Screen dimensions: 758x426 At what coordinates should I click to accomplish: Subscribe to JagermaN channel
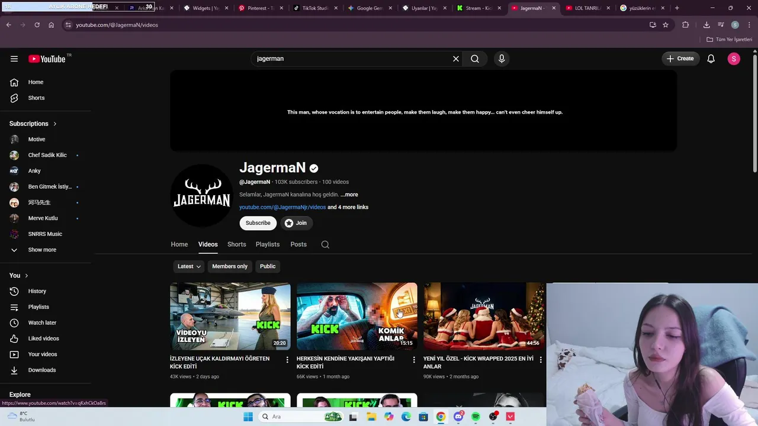pos(258,223)
